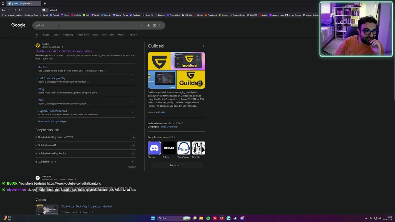
Task: Open the options dots next to the guilded.gg result
Action: 62,47
